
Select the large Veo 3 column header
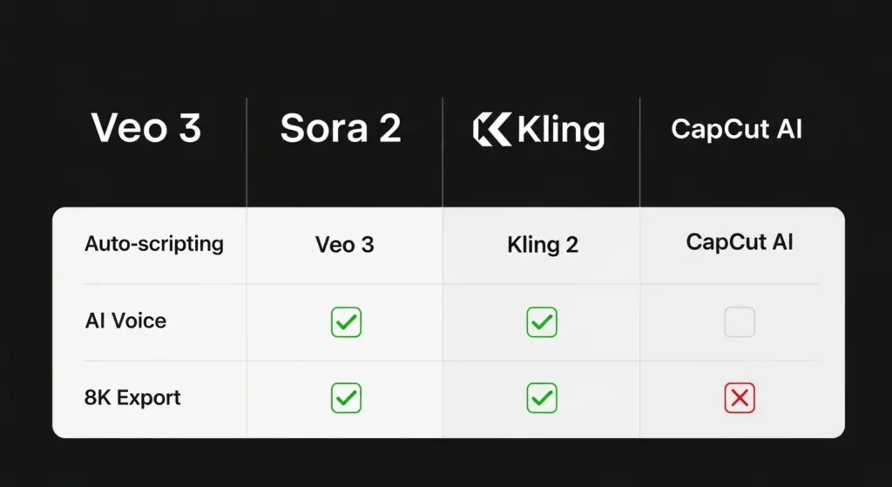click(146, 129)
